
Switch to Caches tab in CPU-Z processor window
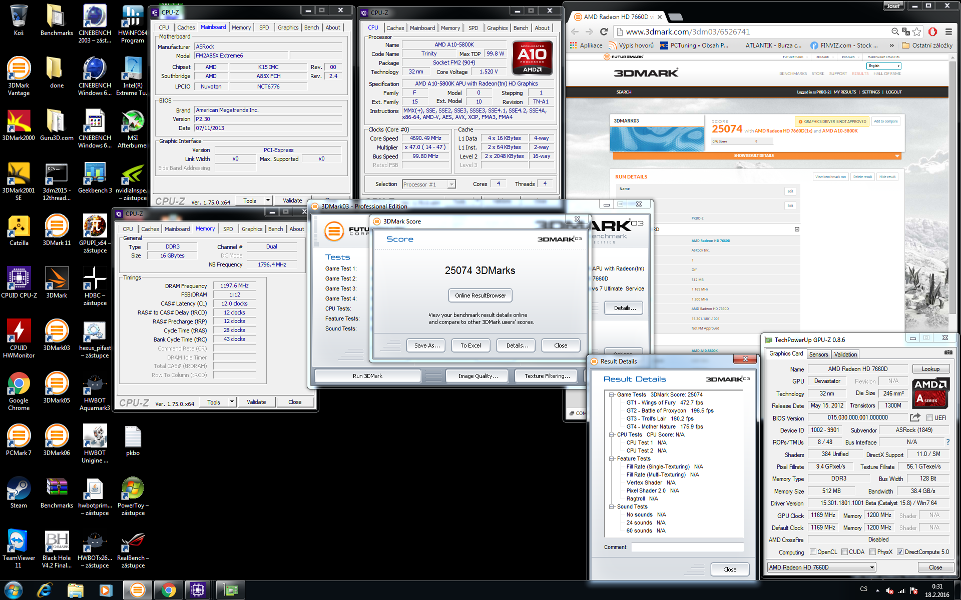(x=395, y=28)
